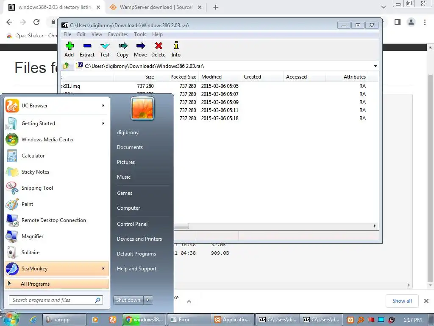Open the 7-Zip File menu
Screen dimensions: 434x326
(67, 34)
